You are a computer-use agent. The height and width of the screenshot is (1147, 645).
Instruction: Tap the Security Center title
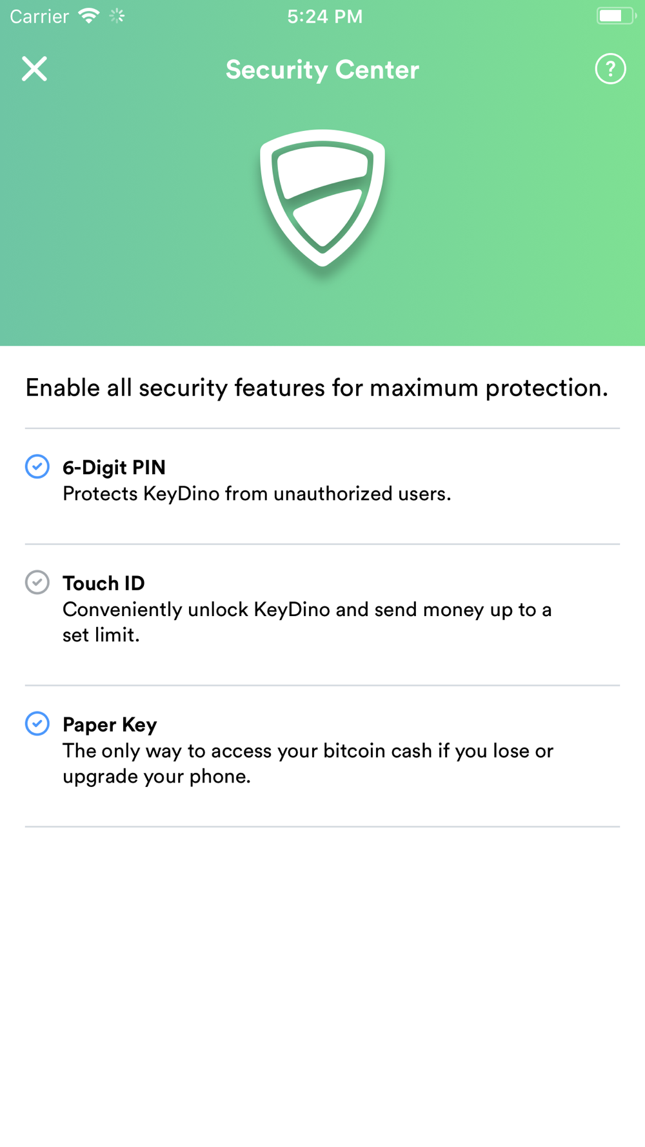coord(322,70)
